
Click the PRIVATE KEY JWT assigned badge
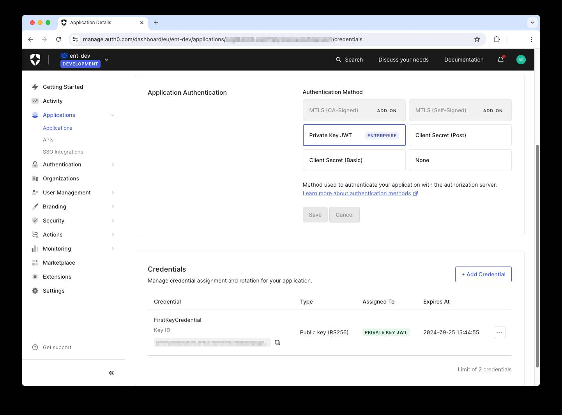[386, 332]
